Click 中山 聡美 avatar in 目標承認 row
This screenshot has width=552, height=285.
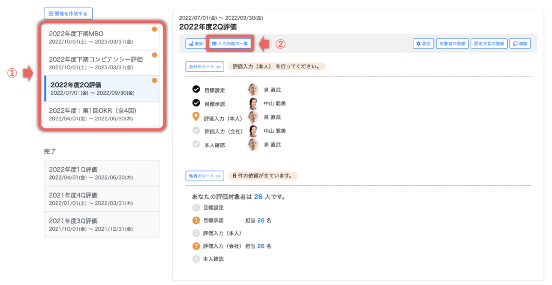(x=253, y=103)
